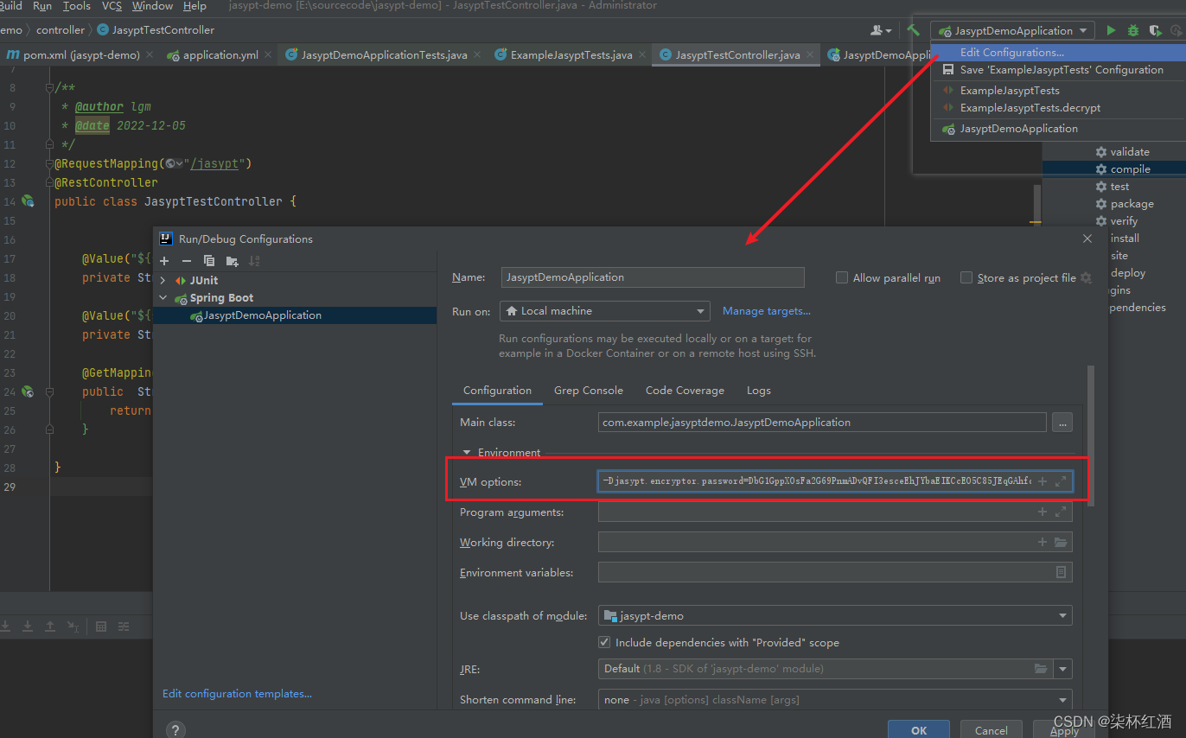Toggle Allow parallel run checkbox

(x=842, y=277)
